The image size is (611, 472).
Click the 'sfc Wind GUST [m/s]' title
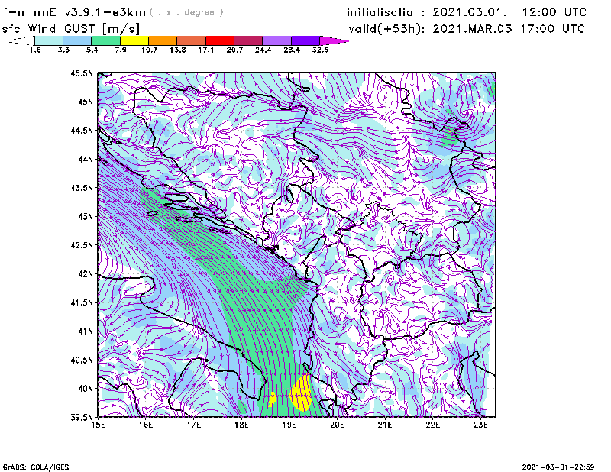[x=70, y=29]
